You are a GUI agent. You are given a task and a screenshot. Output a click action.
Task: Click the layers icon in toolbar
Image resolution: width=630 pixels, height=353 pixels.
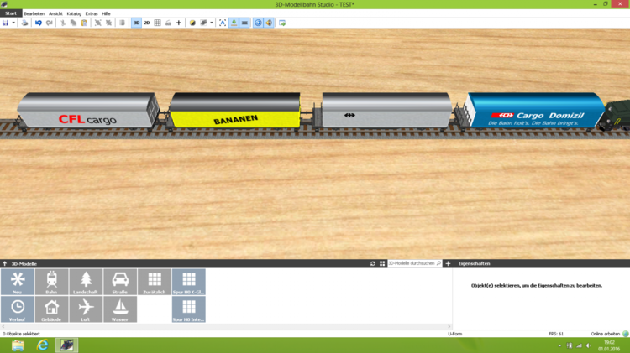(x=204, y=23)
